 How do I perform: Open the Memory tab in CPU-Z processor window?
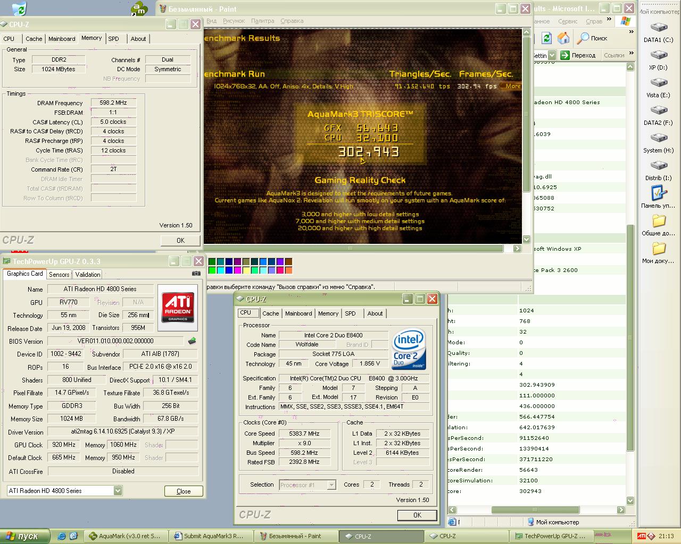click(x=328, y=313)
